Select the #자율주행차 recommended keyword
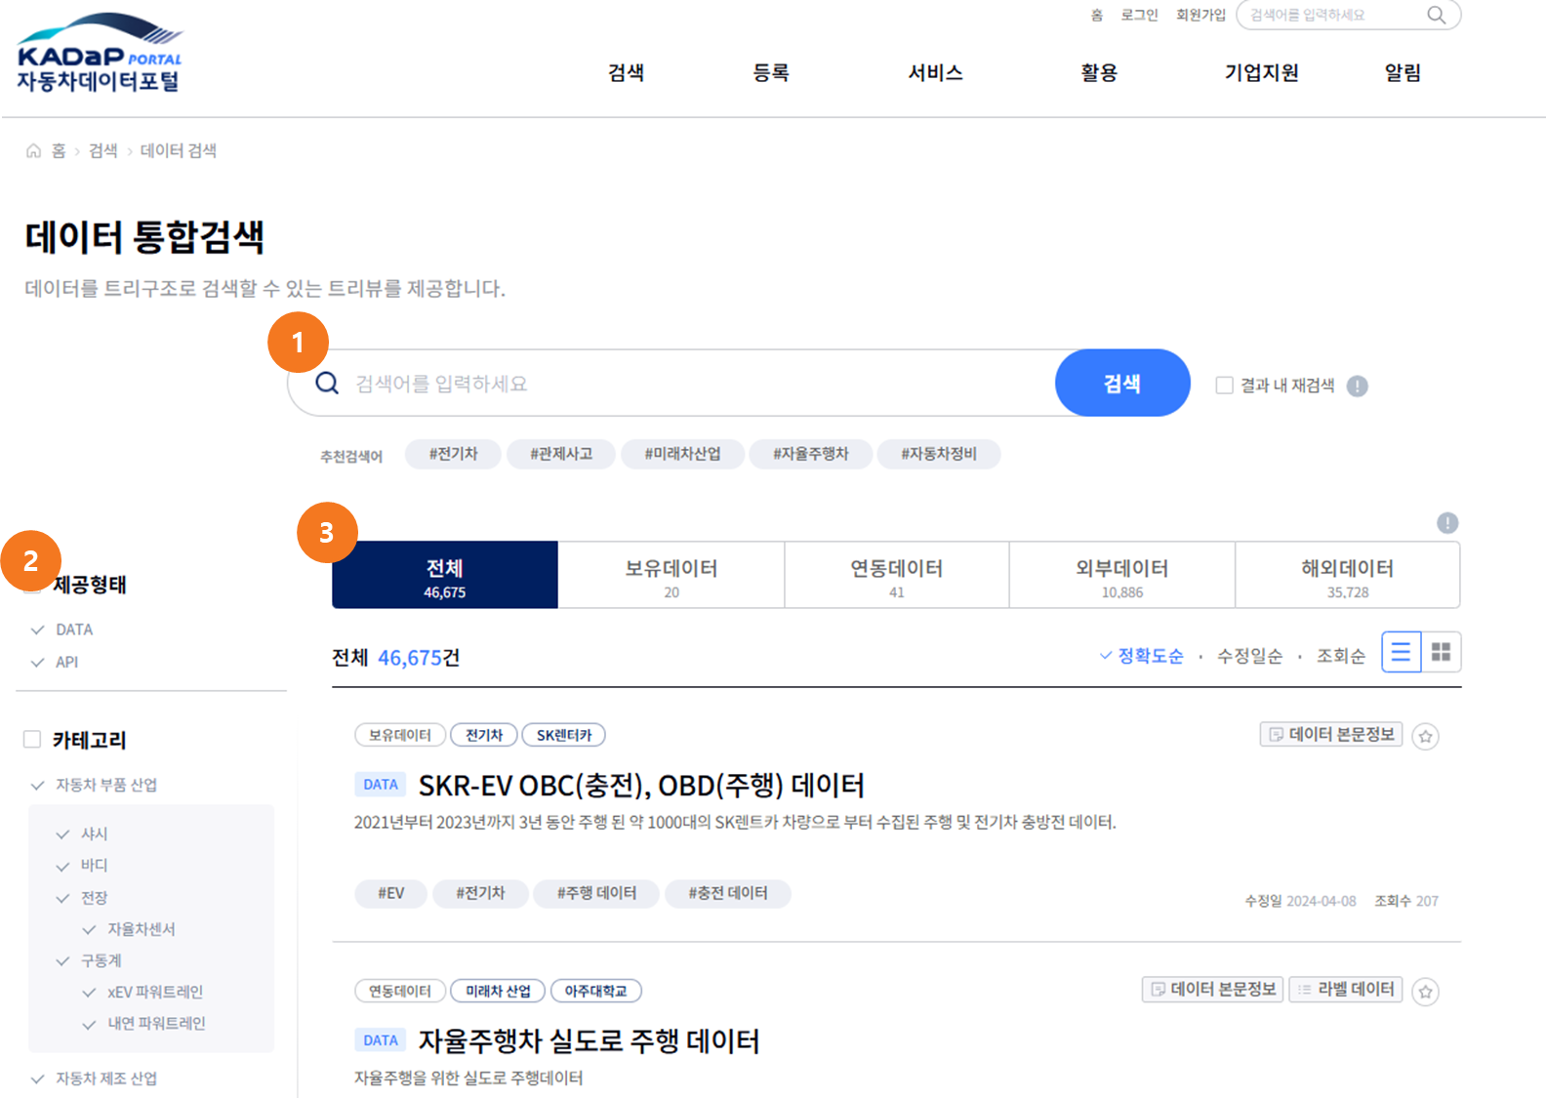The image size is (1546, 1098). (810, 454)
